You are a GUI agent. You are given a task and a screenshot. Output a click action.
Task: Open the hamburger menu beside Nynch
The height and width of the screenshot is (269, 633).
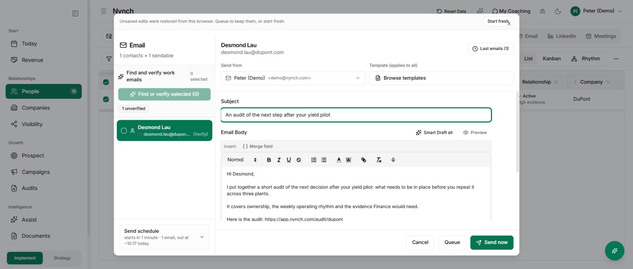(x=104, y=11)
